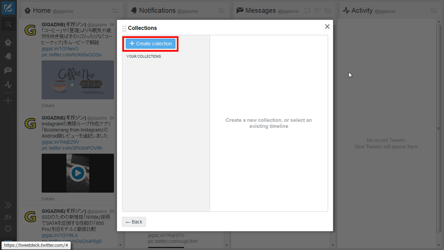Go back with the Back button

click(x=134, y=222)
